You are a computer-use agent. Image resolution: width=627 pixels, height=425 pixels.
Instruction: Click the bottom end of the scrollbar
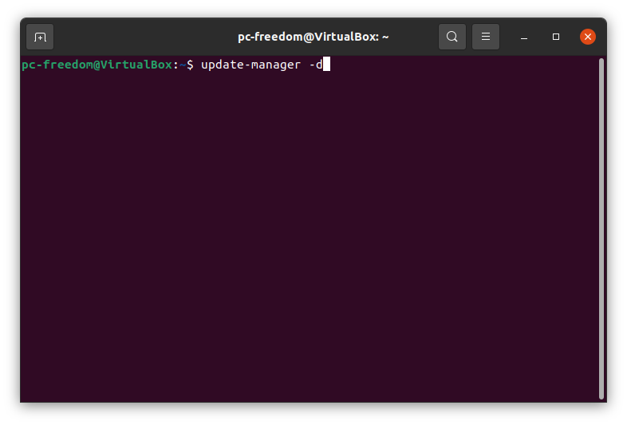coord(601,393)
